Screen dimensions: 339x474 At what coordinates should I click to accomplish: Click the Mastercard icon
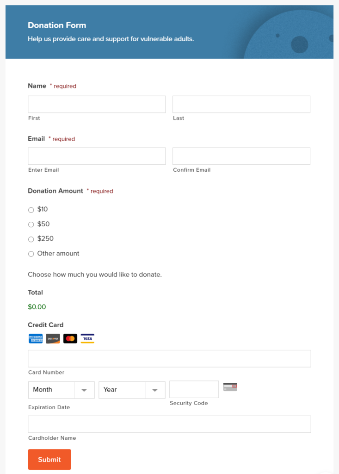click(70, 338)
